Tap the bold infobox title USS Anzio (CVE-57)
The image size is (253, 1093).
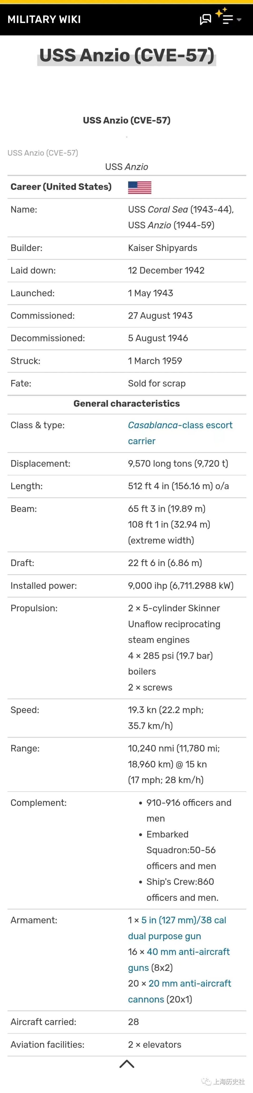[127, 120]
